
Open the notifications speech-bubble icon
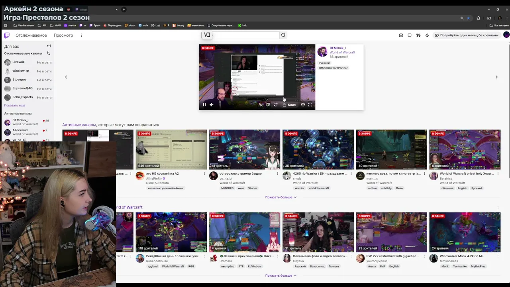pyautogui.click(x=410, y=35)
